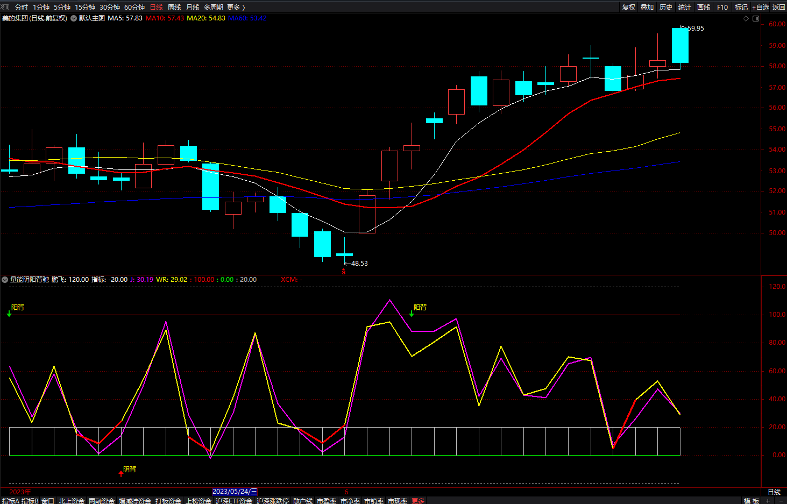Image resolution: width=787 pixels, height=504 pixels.
Task: Select the 1分钟 timeframe
Action: click(x=41, y=7)
